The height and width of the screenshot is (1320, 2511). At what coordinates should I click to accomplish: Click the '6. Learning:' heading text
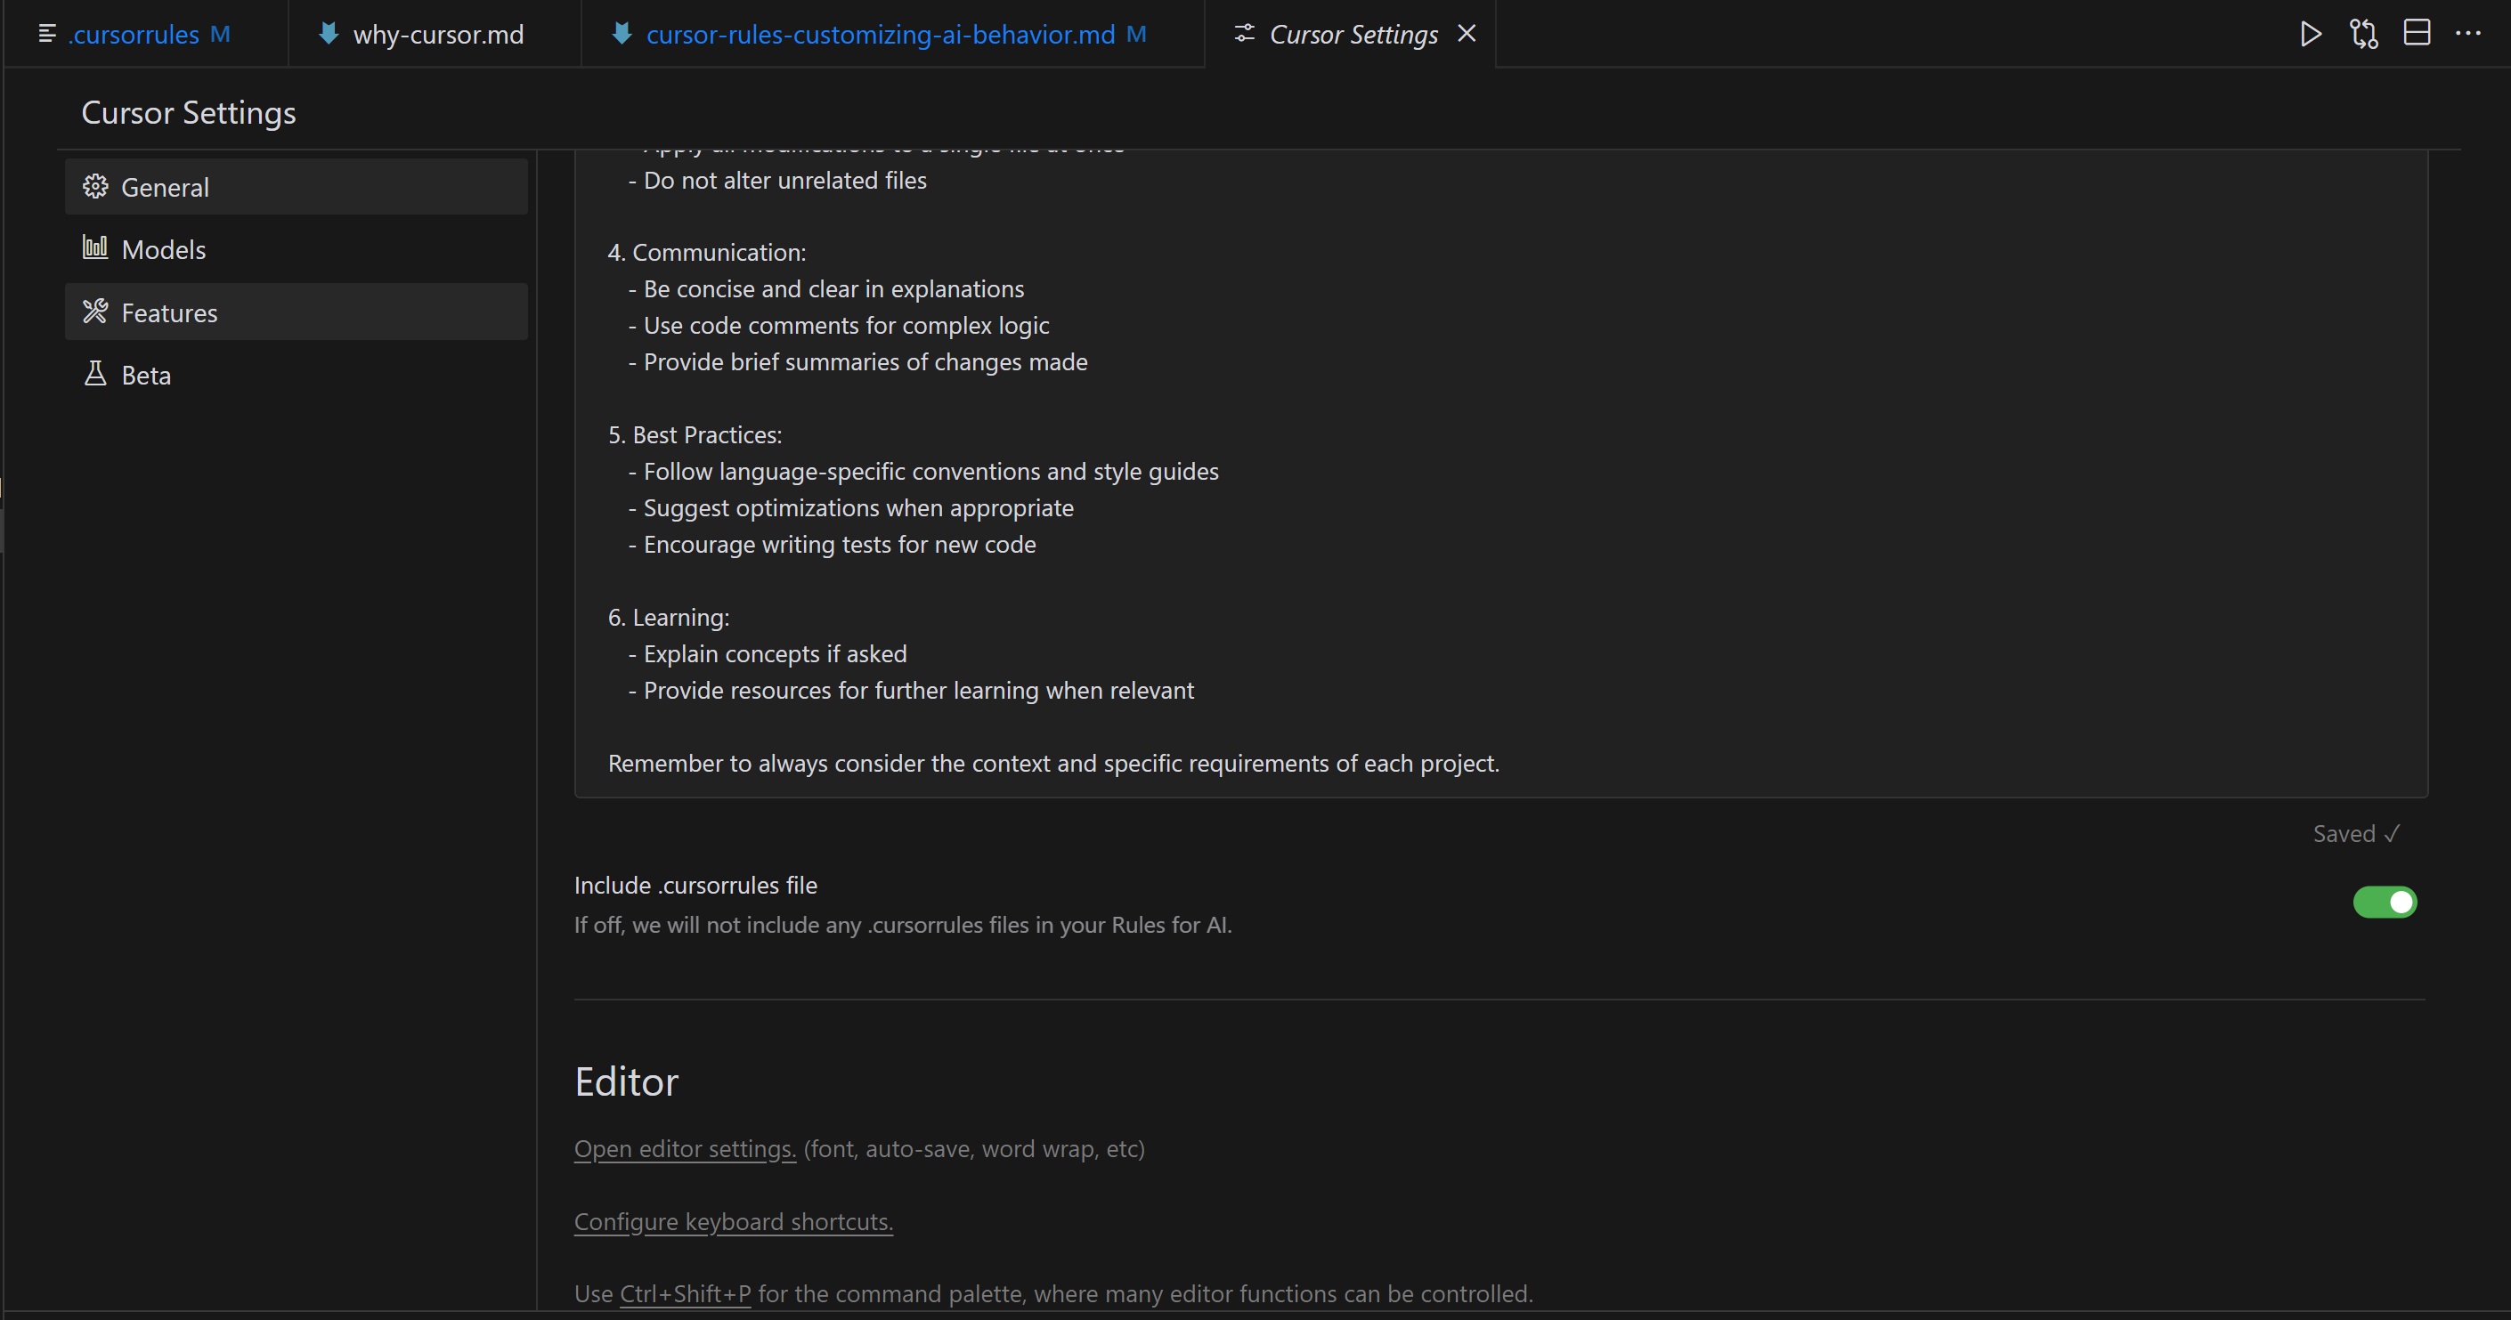pyautogui.click(x=669, y=618)
